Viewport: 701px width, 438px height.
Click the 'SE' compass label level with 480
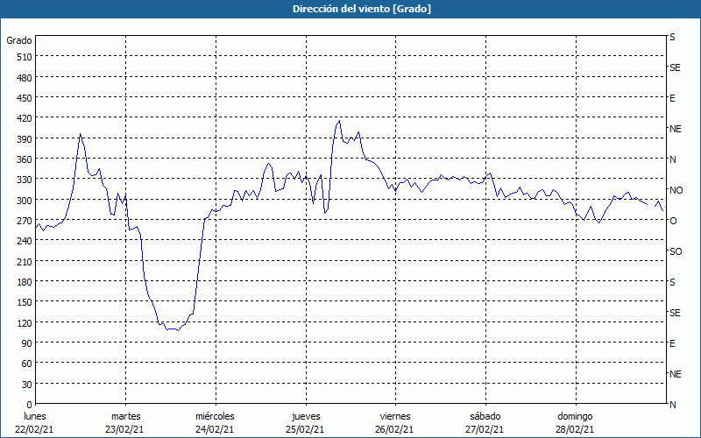click(x=675, y=68)
